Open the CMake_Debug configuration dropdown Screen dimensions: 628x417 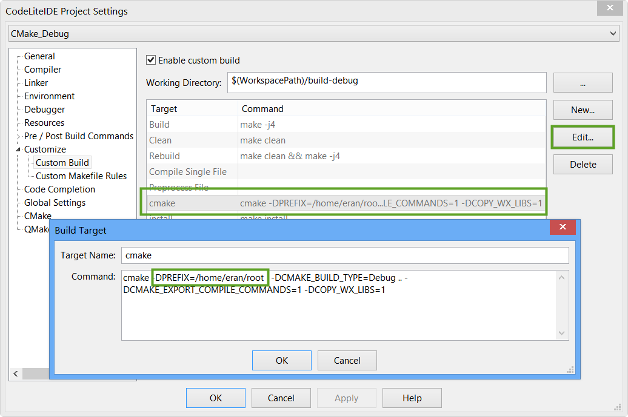point(313,33)
